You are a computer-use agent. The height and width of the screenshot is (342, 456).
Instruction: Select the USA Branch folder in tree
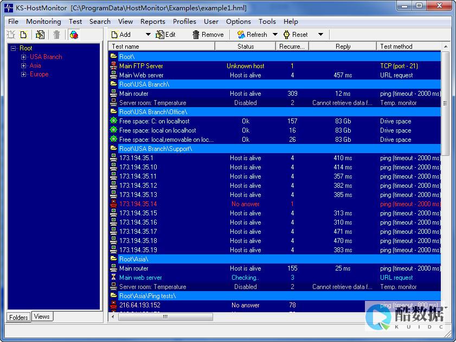pyautogui.click(x=46, y=57)
